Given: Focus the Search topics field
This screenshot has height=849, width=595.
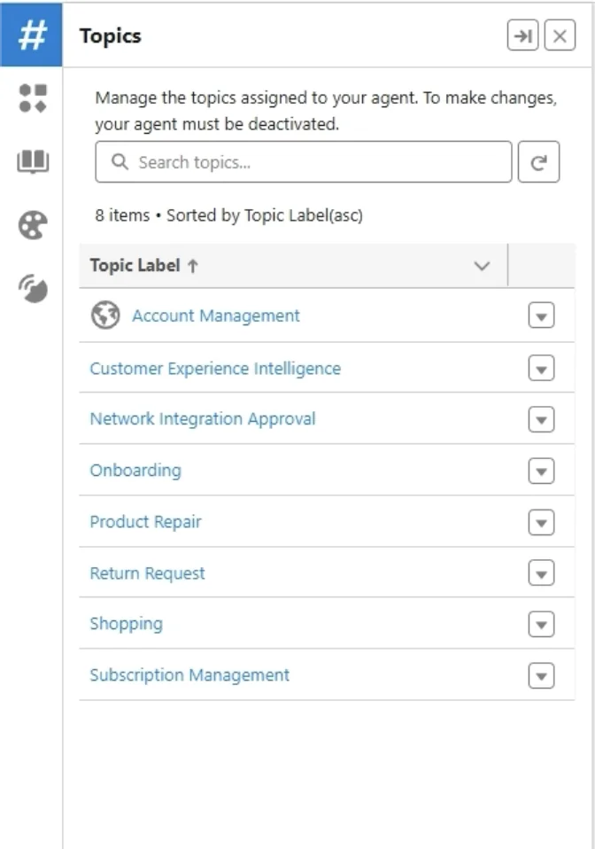Looking at the screenshot, I should [304, 162].
